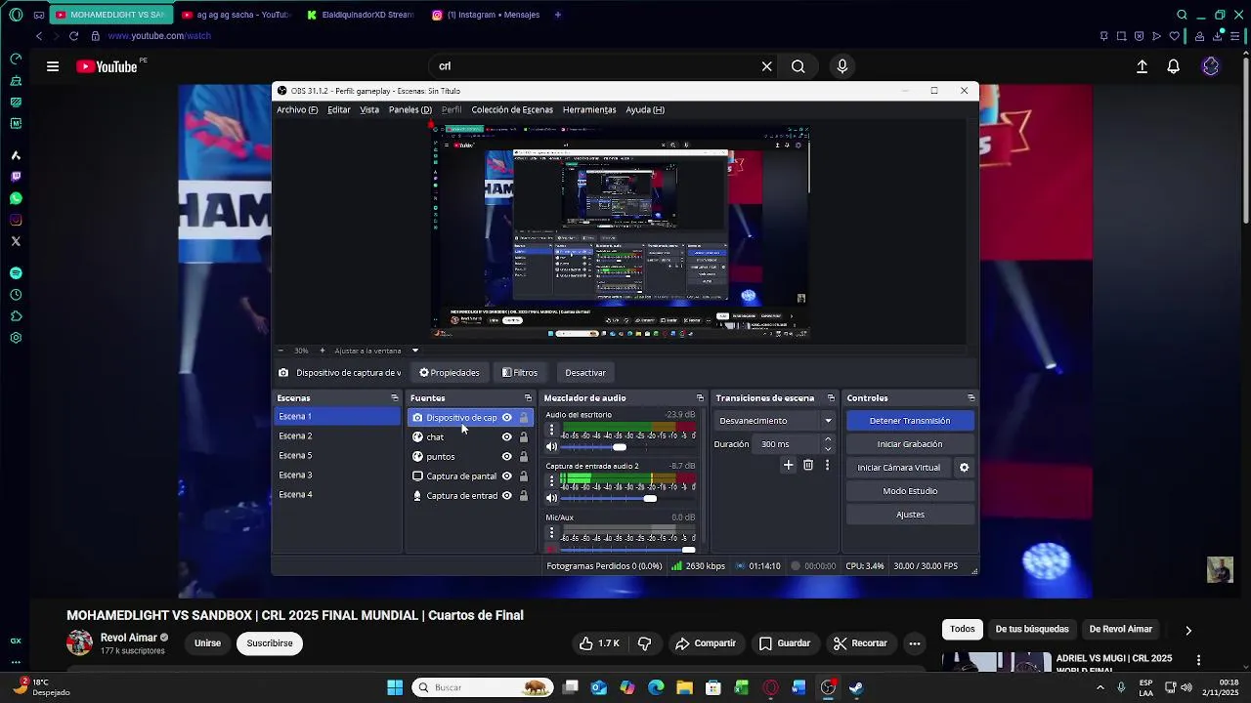Open ADRIEL VS MUGI video options menu
The width and height of the screenshot is (1251, 703).
pos(1198,661)
